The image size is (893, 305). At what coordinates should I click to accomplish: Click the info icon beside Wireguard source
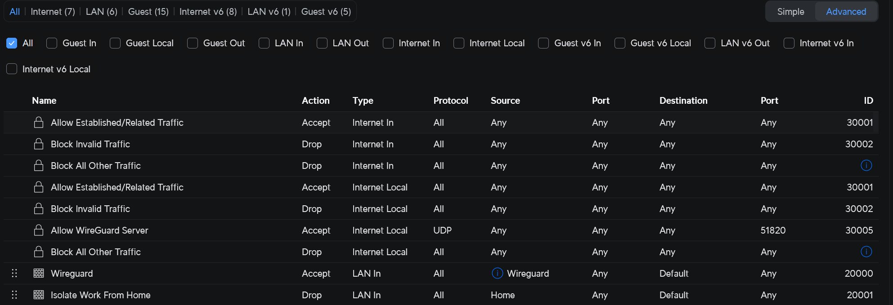[x=497, y=273]
